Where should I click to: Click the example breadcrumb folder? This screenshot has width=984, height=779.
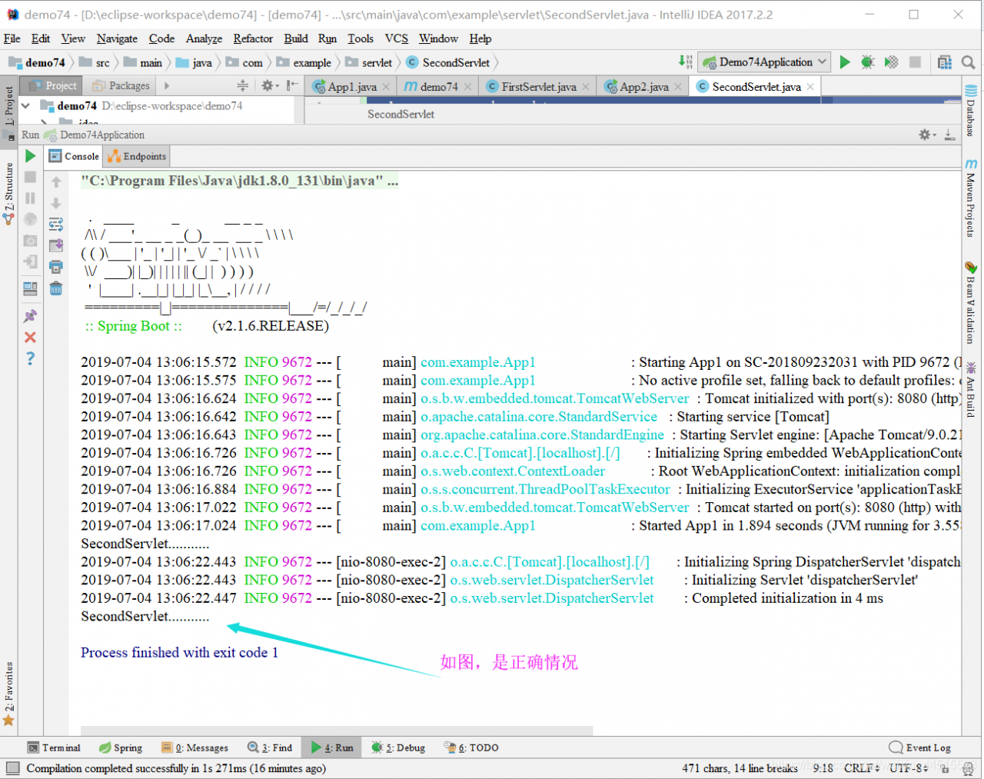pyautogui.click(x=304, y=62)
